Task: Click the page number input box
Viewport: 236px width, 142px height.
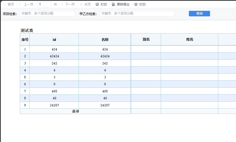Action: tap(44, 4)
